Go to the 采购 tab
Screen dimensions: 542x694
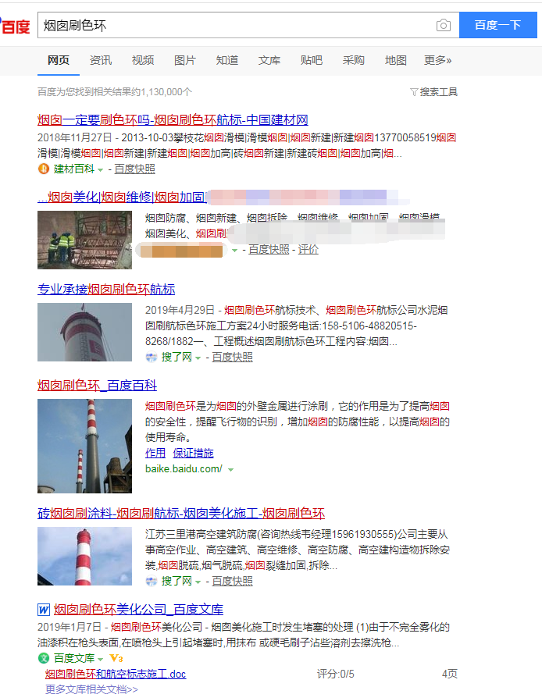point(353,60)
